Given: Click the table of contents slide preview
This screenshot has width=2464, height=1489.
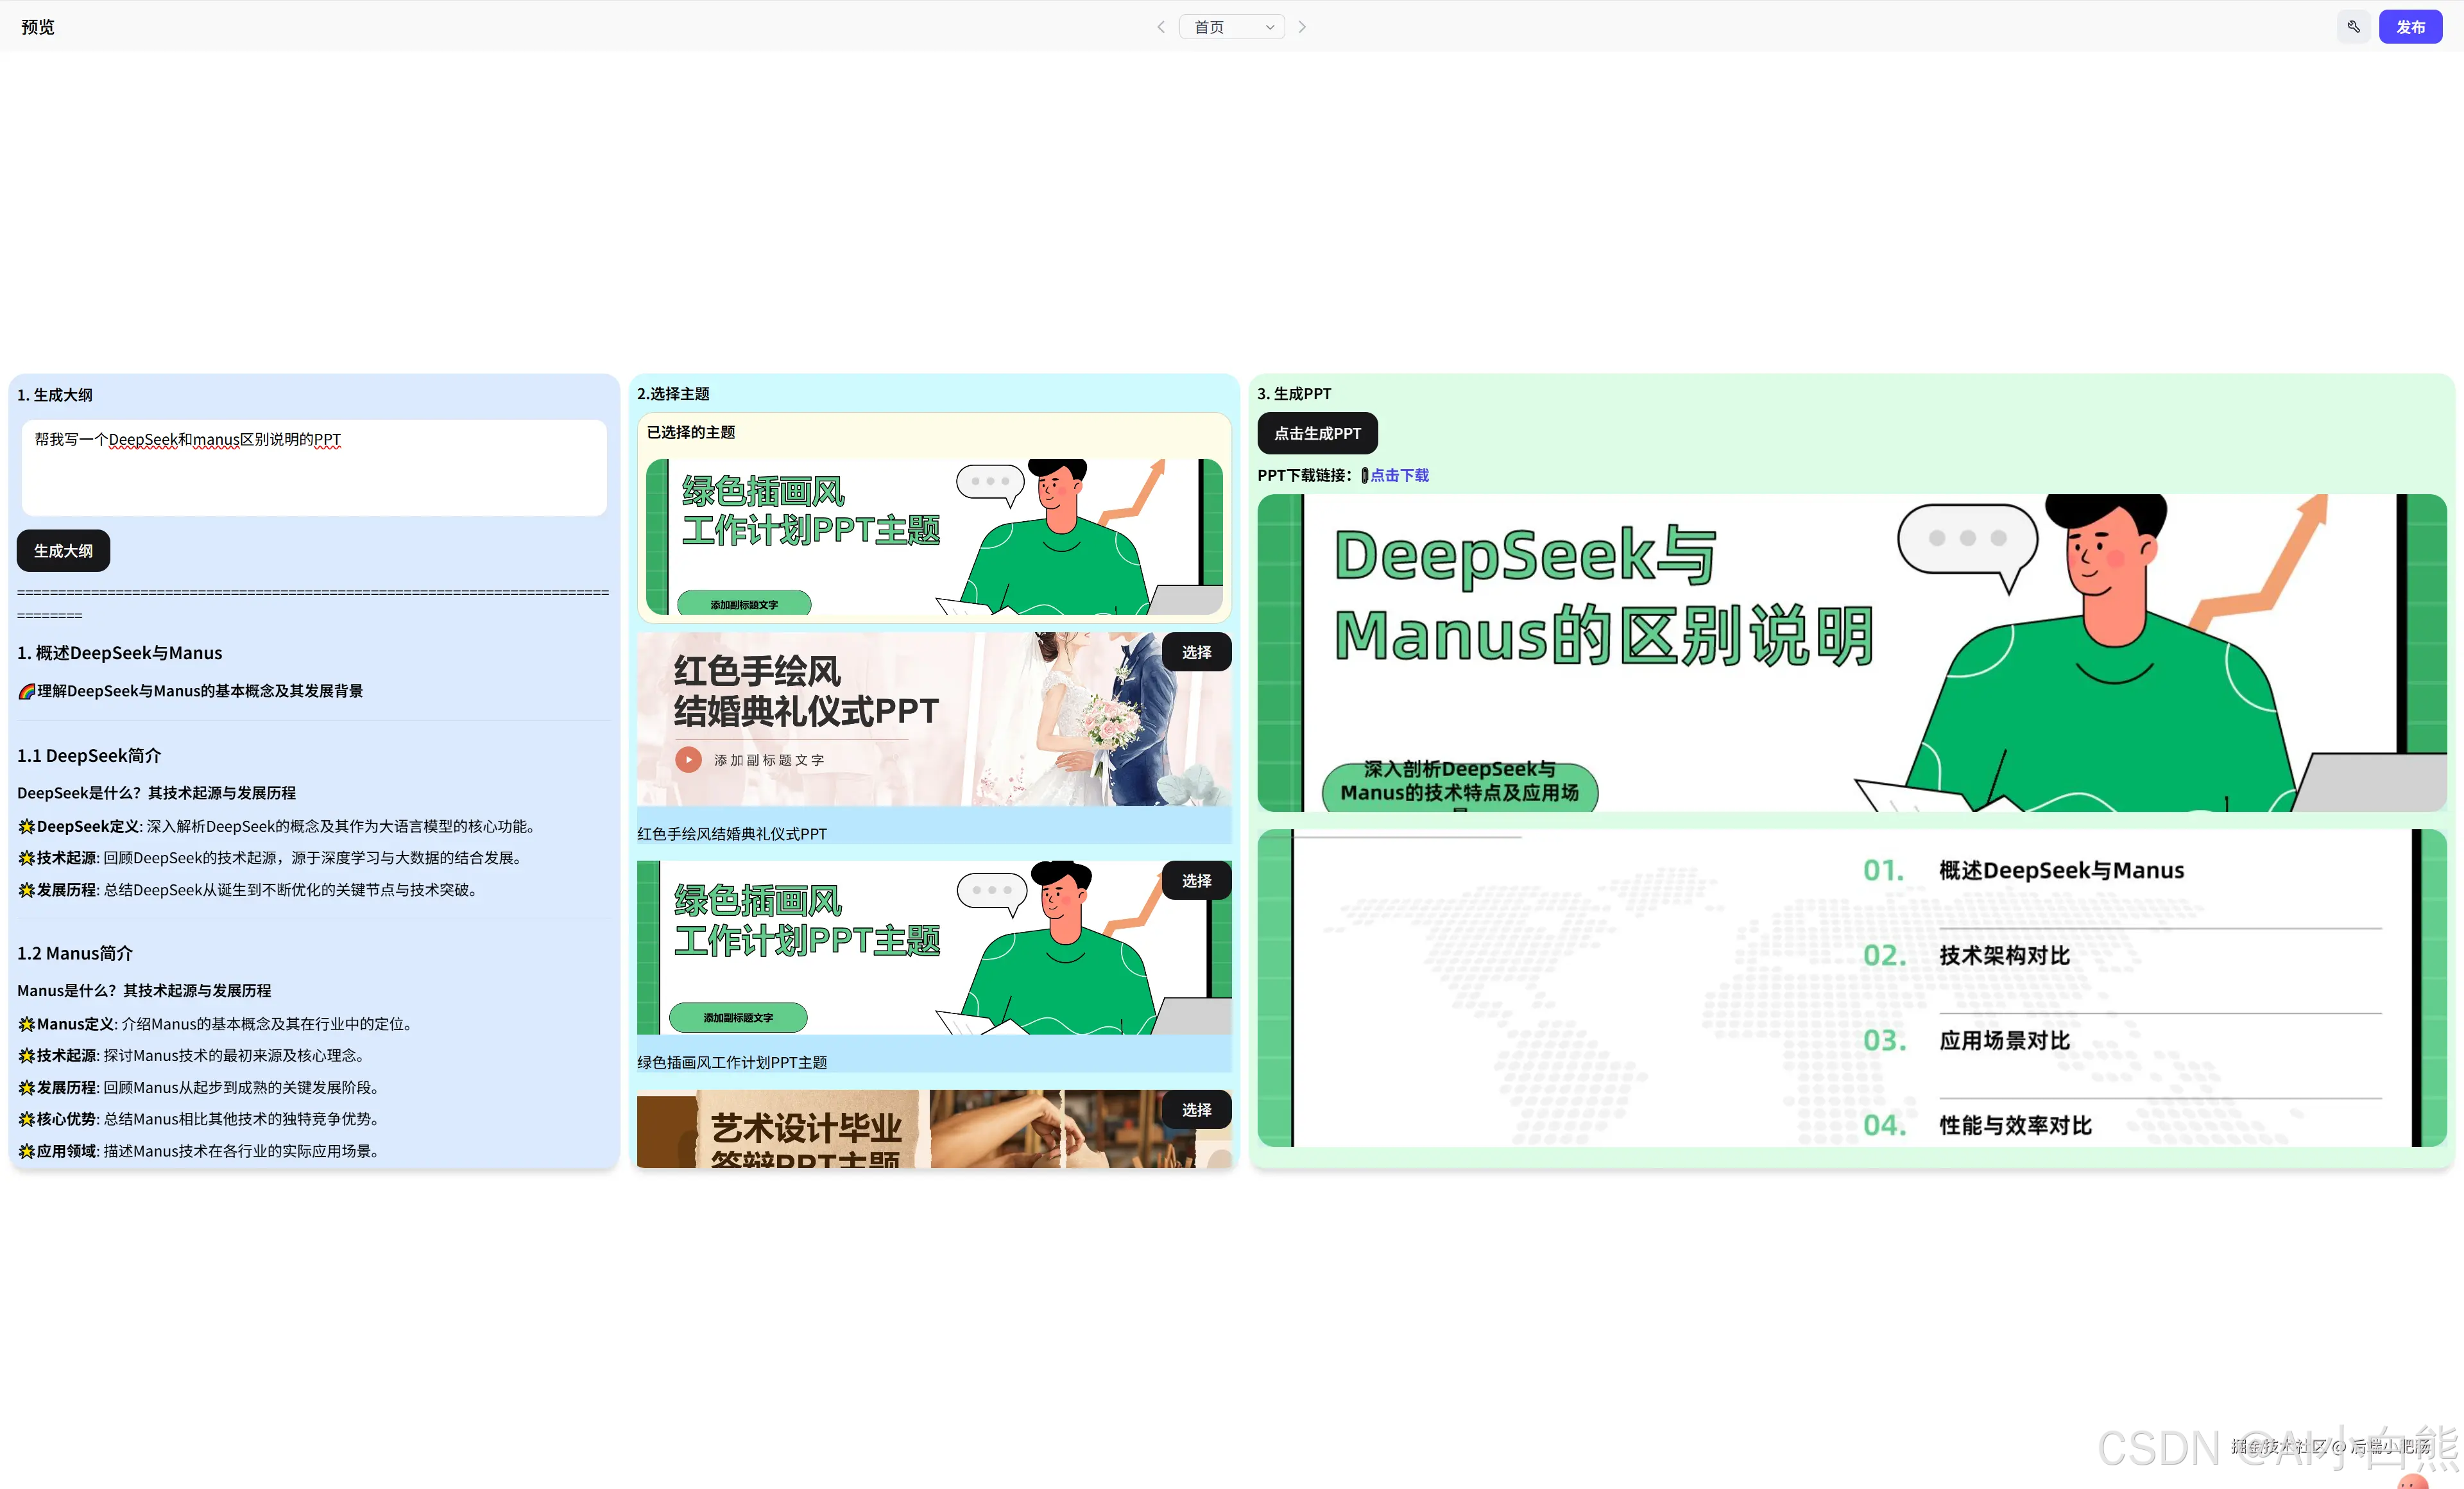Looking at the screenshot, I should [x=1851, y=988].
